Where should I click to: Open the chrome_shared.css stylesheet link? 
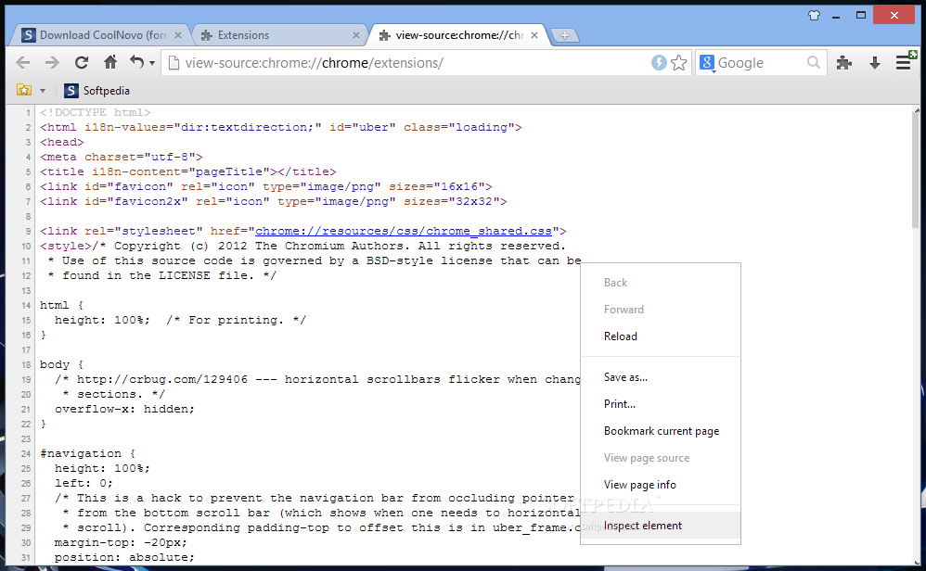pos(404,231)
